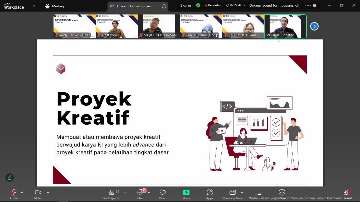Open the Chat panel
The width and height of the screenshot is (360, 202).
(140, 194)
